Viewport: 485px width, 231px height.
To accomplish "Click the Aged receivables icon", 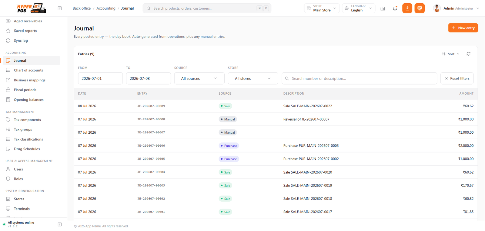I will pos(8,21).
